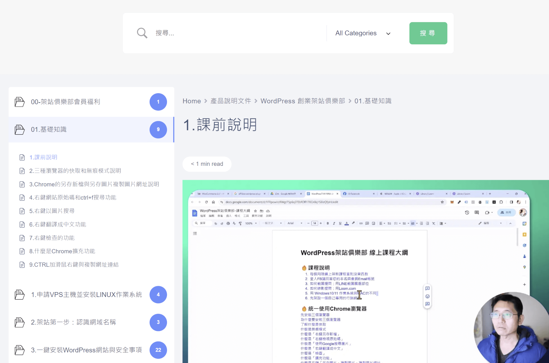The height and width of the screenshot is (363, 549).
Task: Open article 3.Chrome的另存新檔與另存圖片複製圖片網址說明
Action: coord(94,184)
